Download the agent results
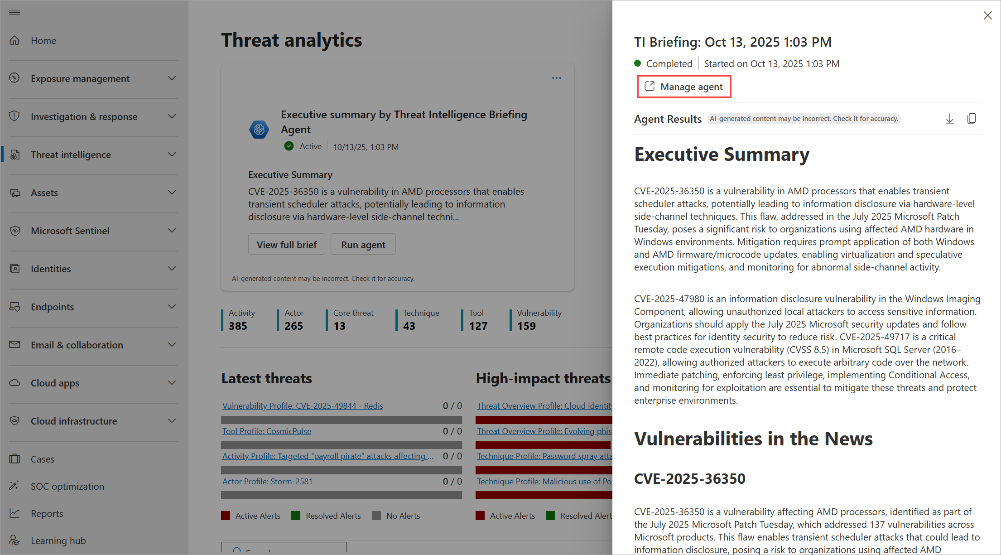 950,119
